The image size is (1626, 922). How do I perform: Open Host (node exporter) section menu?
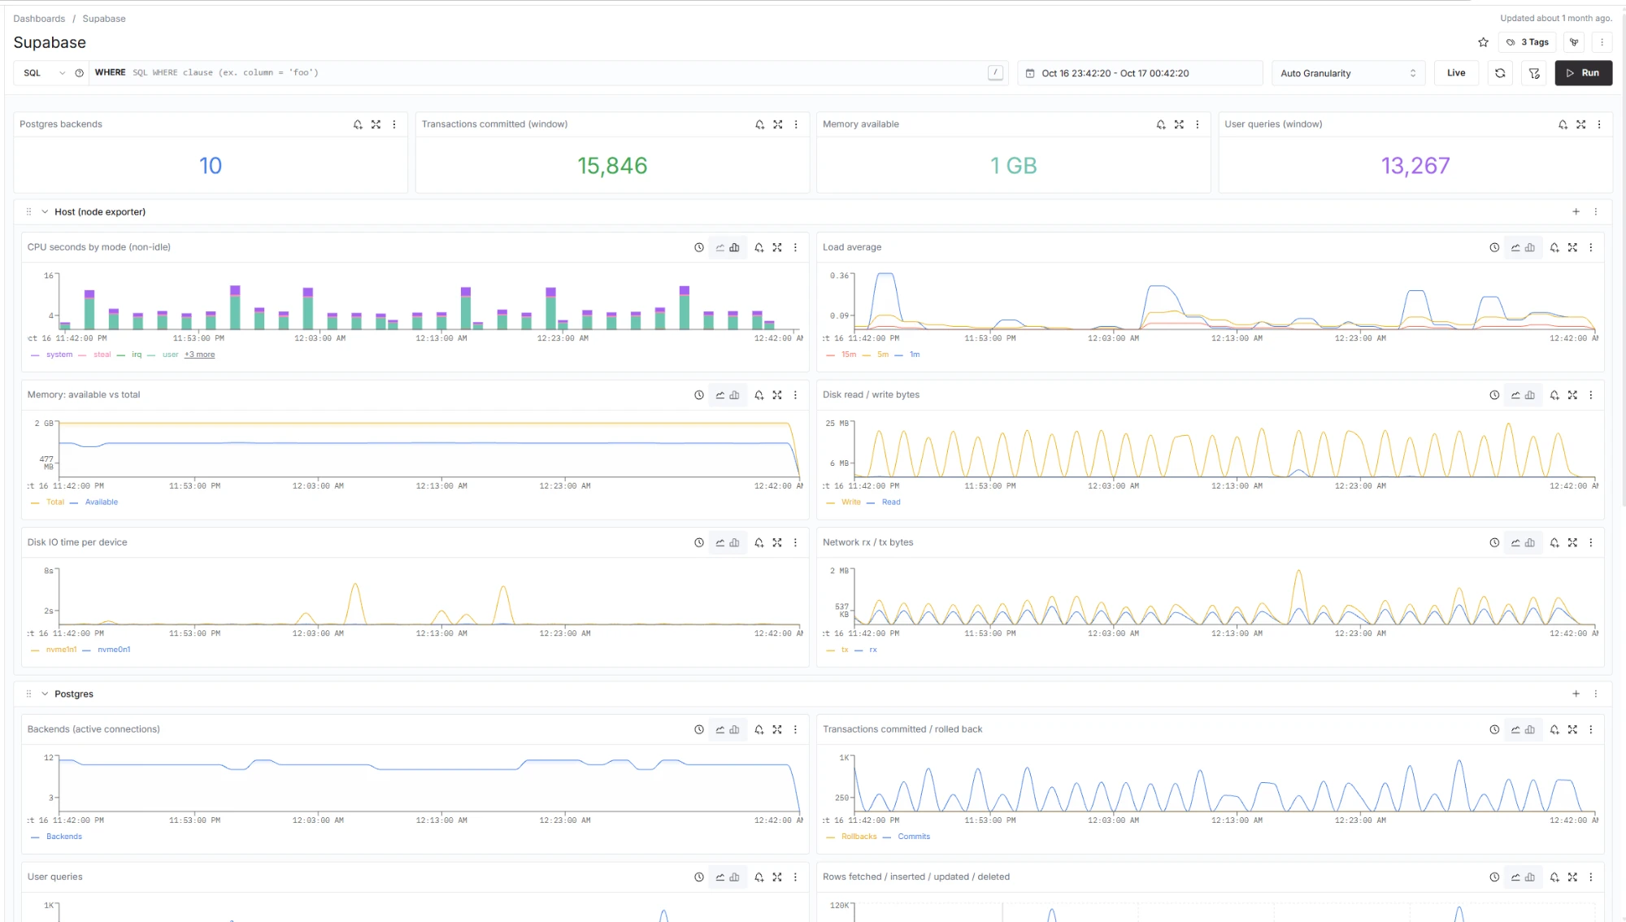click(x=1596, y=212)
